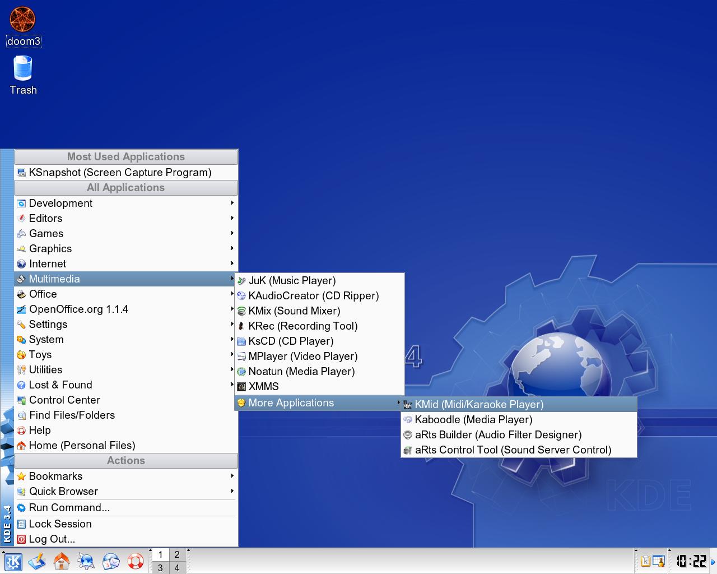Image resolution: width=717 pixels, height=574 pixels.
Task: Click the KMid karaoke player icon
Action: pyautogui.click(x=408, y=405)
